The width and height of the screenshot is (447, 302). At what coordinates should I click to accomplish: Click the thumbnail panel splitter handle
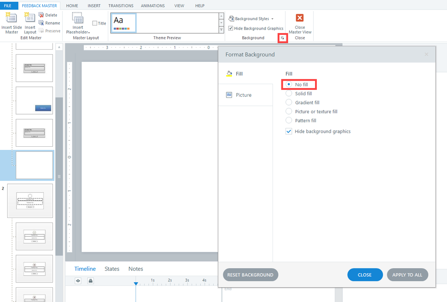[59, 177]
